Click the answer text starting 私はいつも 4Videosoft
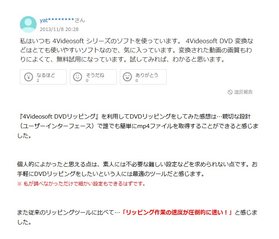This screenshot has width=279, height=239. click(x=137, y=50)
